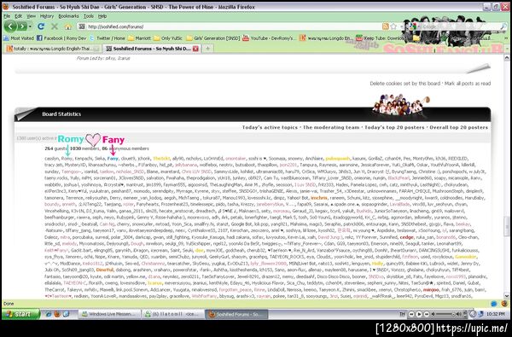Click the blue status bar icon beside Firefox add-on
512x337 pixels.
click(494, 304)
